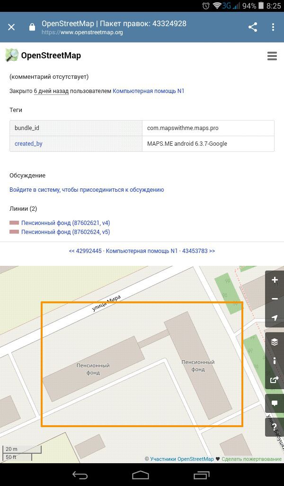Open user profile Компьютерная помощь N1

pos(148,91)
